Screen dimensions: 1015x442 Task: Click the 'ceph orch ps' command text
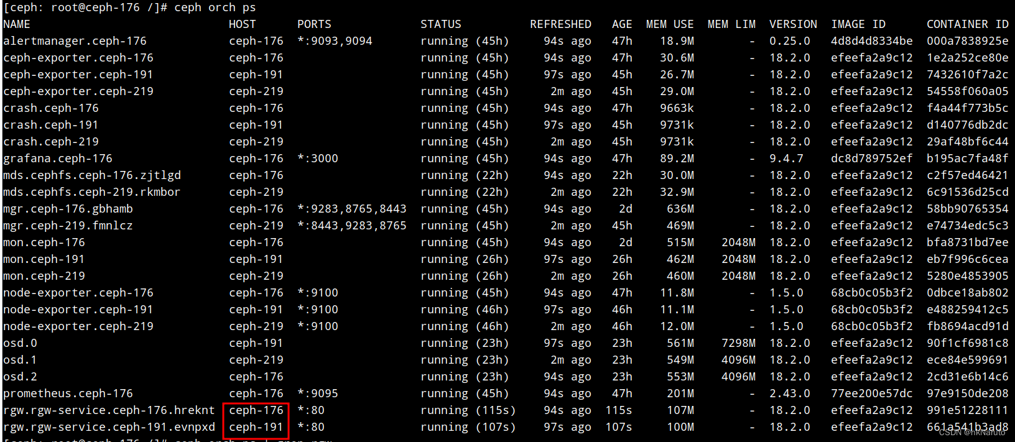(x=215, y=7)
